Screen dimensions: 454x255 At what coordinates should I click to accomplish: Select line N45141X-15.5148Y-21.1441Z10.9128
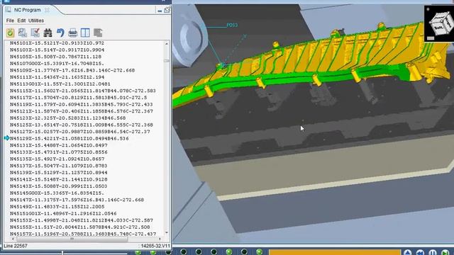point(59,179)
